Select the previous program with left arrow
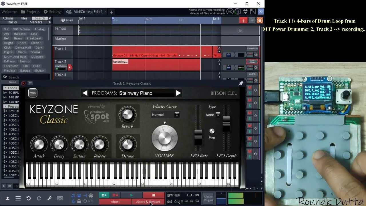This screenshot has height=206, width=366. click(85, 93)
